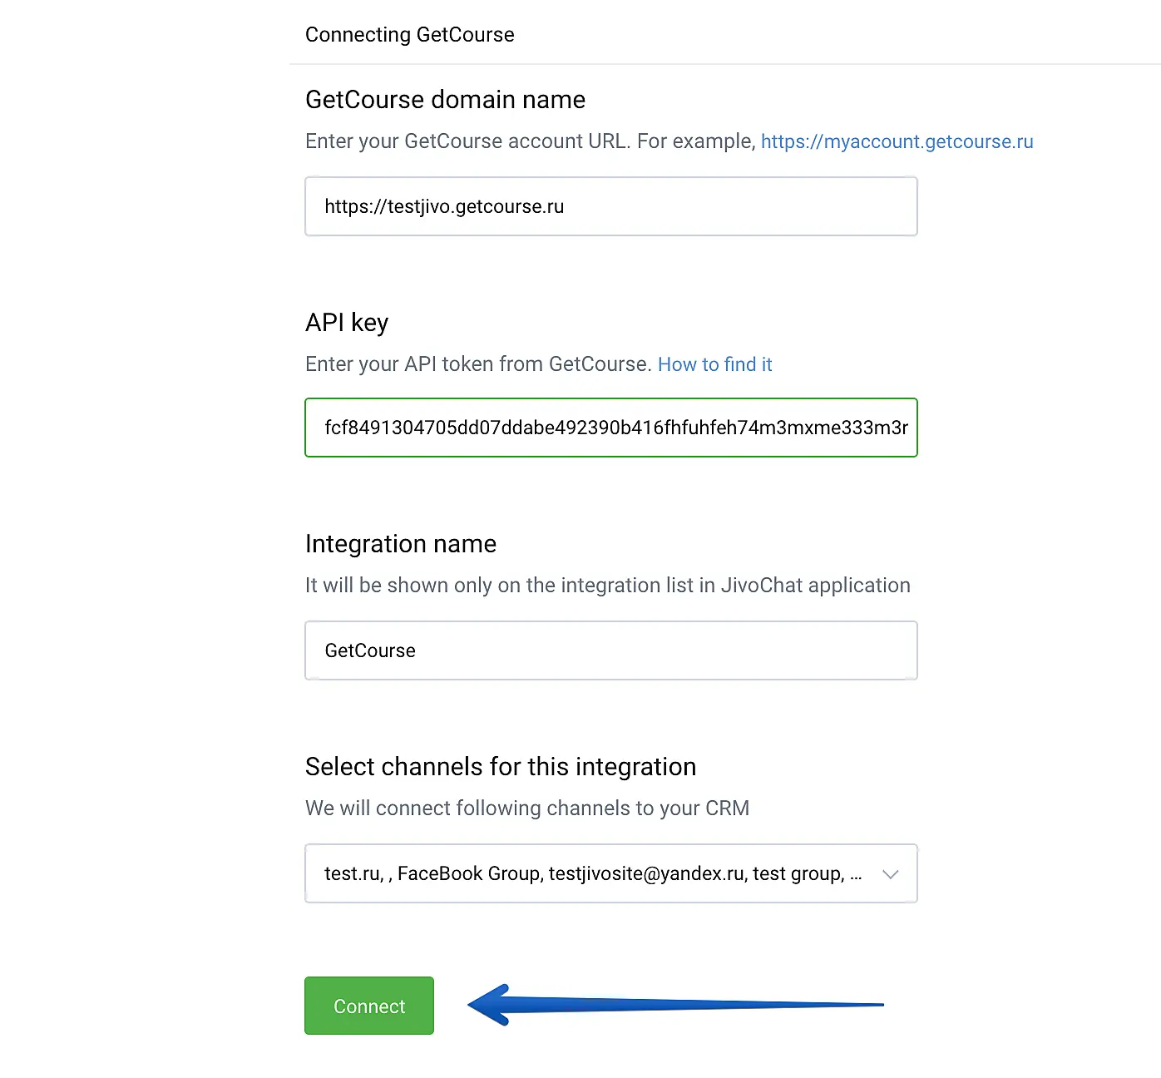Click into the API key input field
The image size is (1161, 1078).
[611, 428]
